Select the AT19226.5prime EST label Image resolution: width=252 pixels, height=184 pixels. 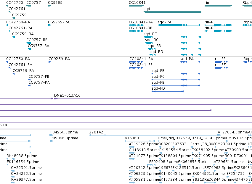(144, 144)
